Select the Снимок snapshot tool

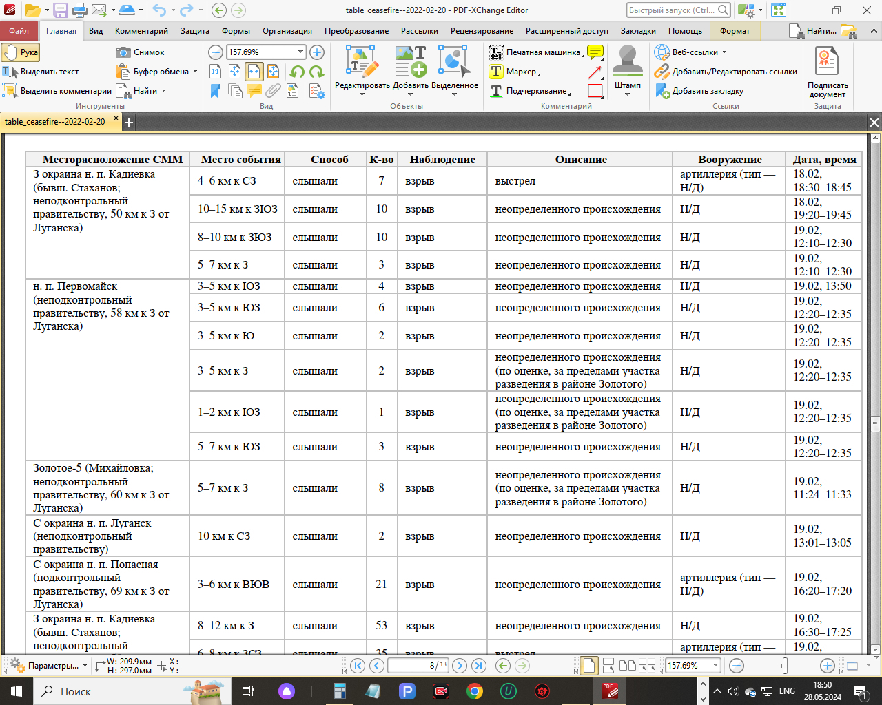click(141, 52)
